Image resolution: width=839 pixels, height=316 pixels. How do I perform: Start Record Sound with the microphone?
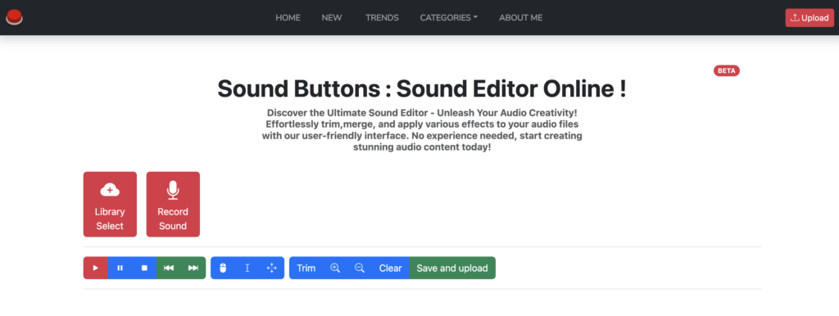tap(173, 204)
